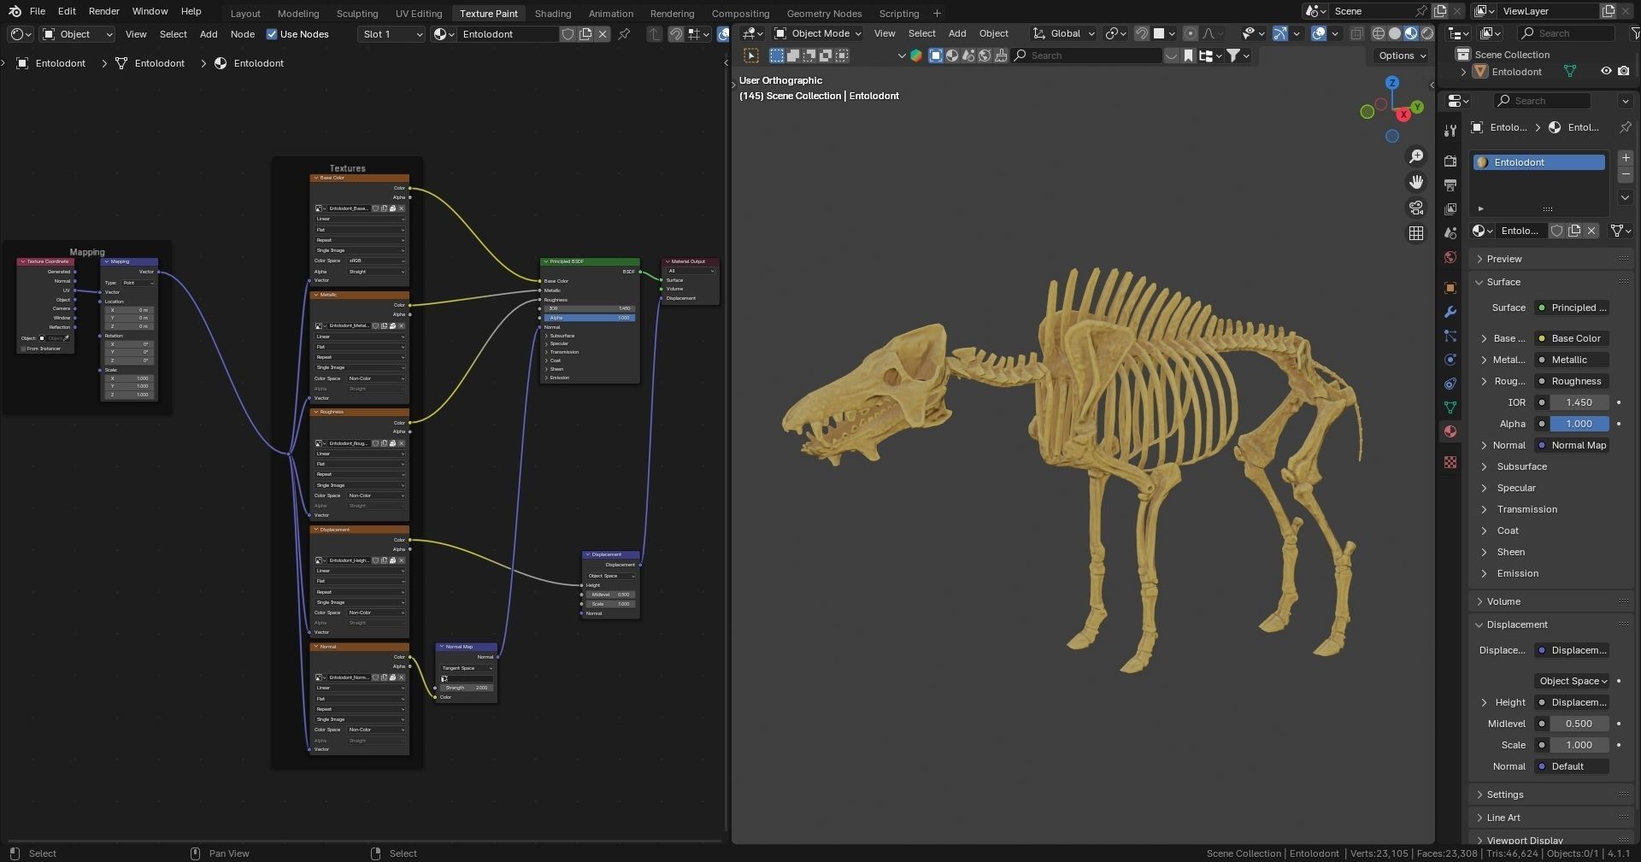Toggle the camera view gizmo
The height and width of the screenshot is (862, 1641).
(1416, 208)
